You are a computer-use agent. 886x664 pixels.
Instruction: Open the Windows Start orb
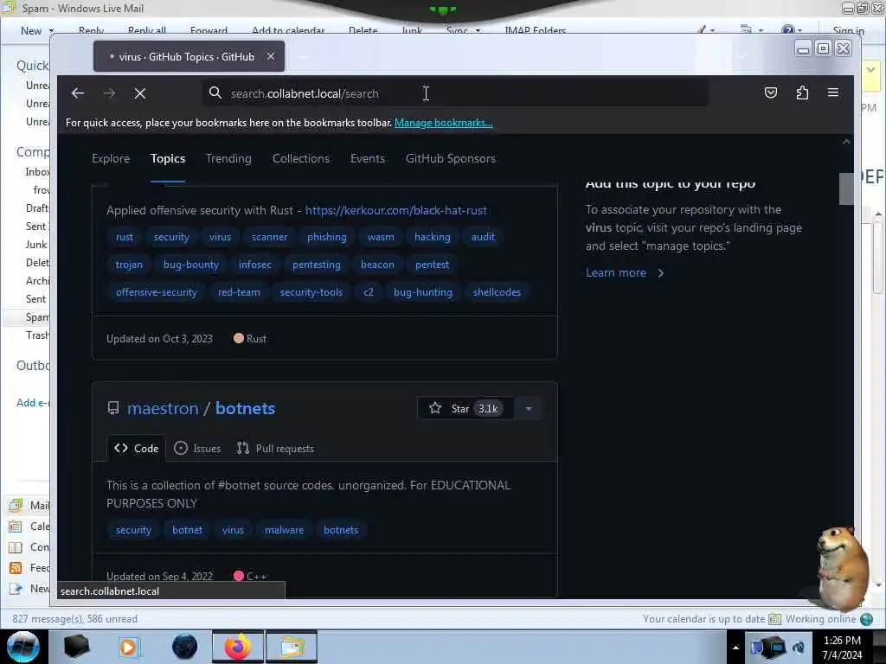point(23,647)
